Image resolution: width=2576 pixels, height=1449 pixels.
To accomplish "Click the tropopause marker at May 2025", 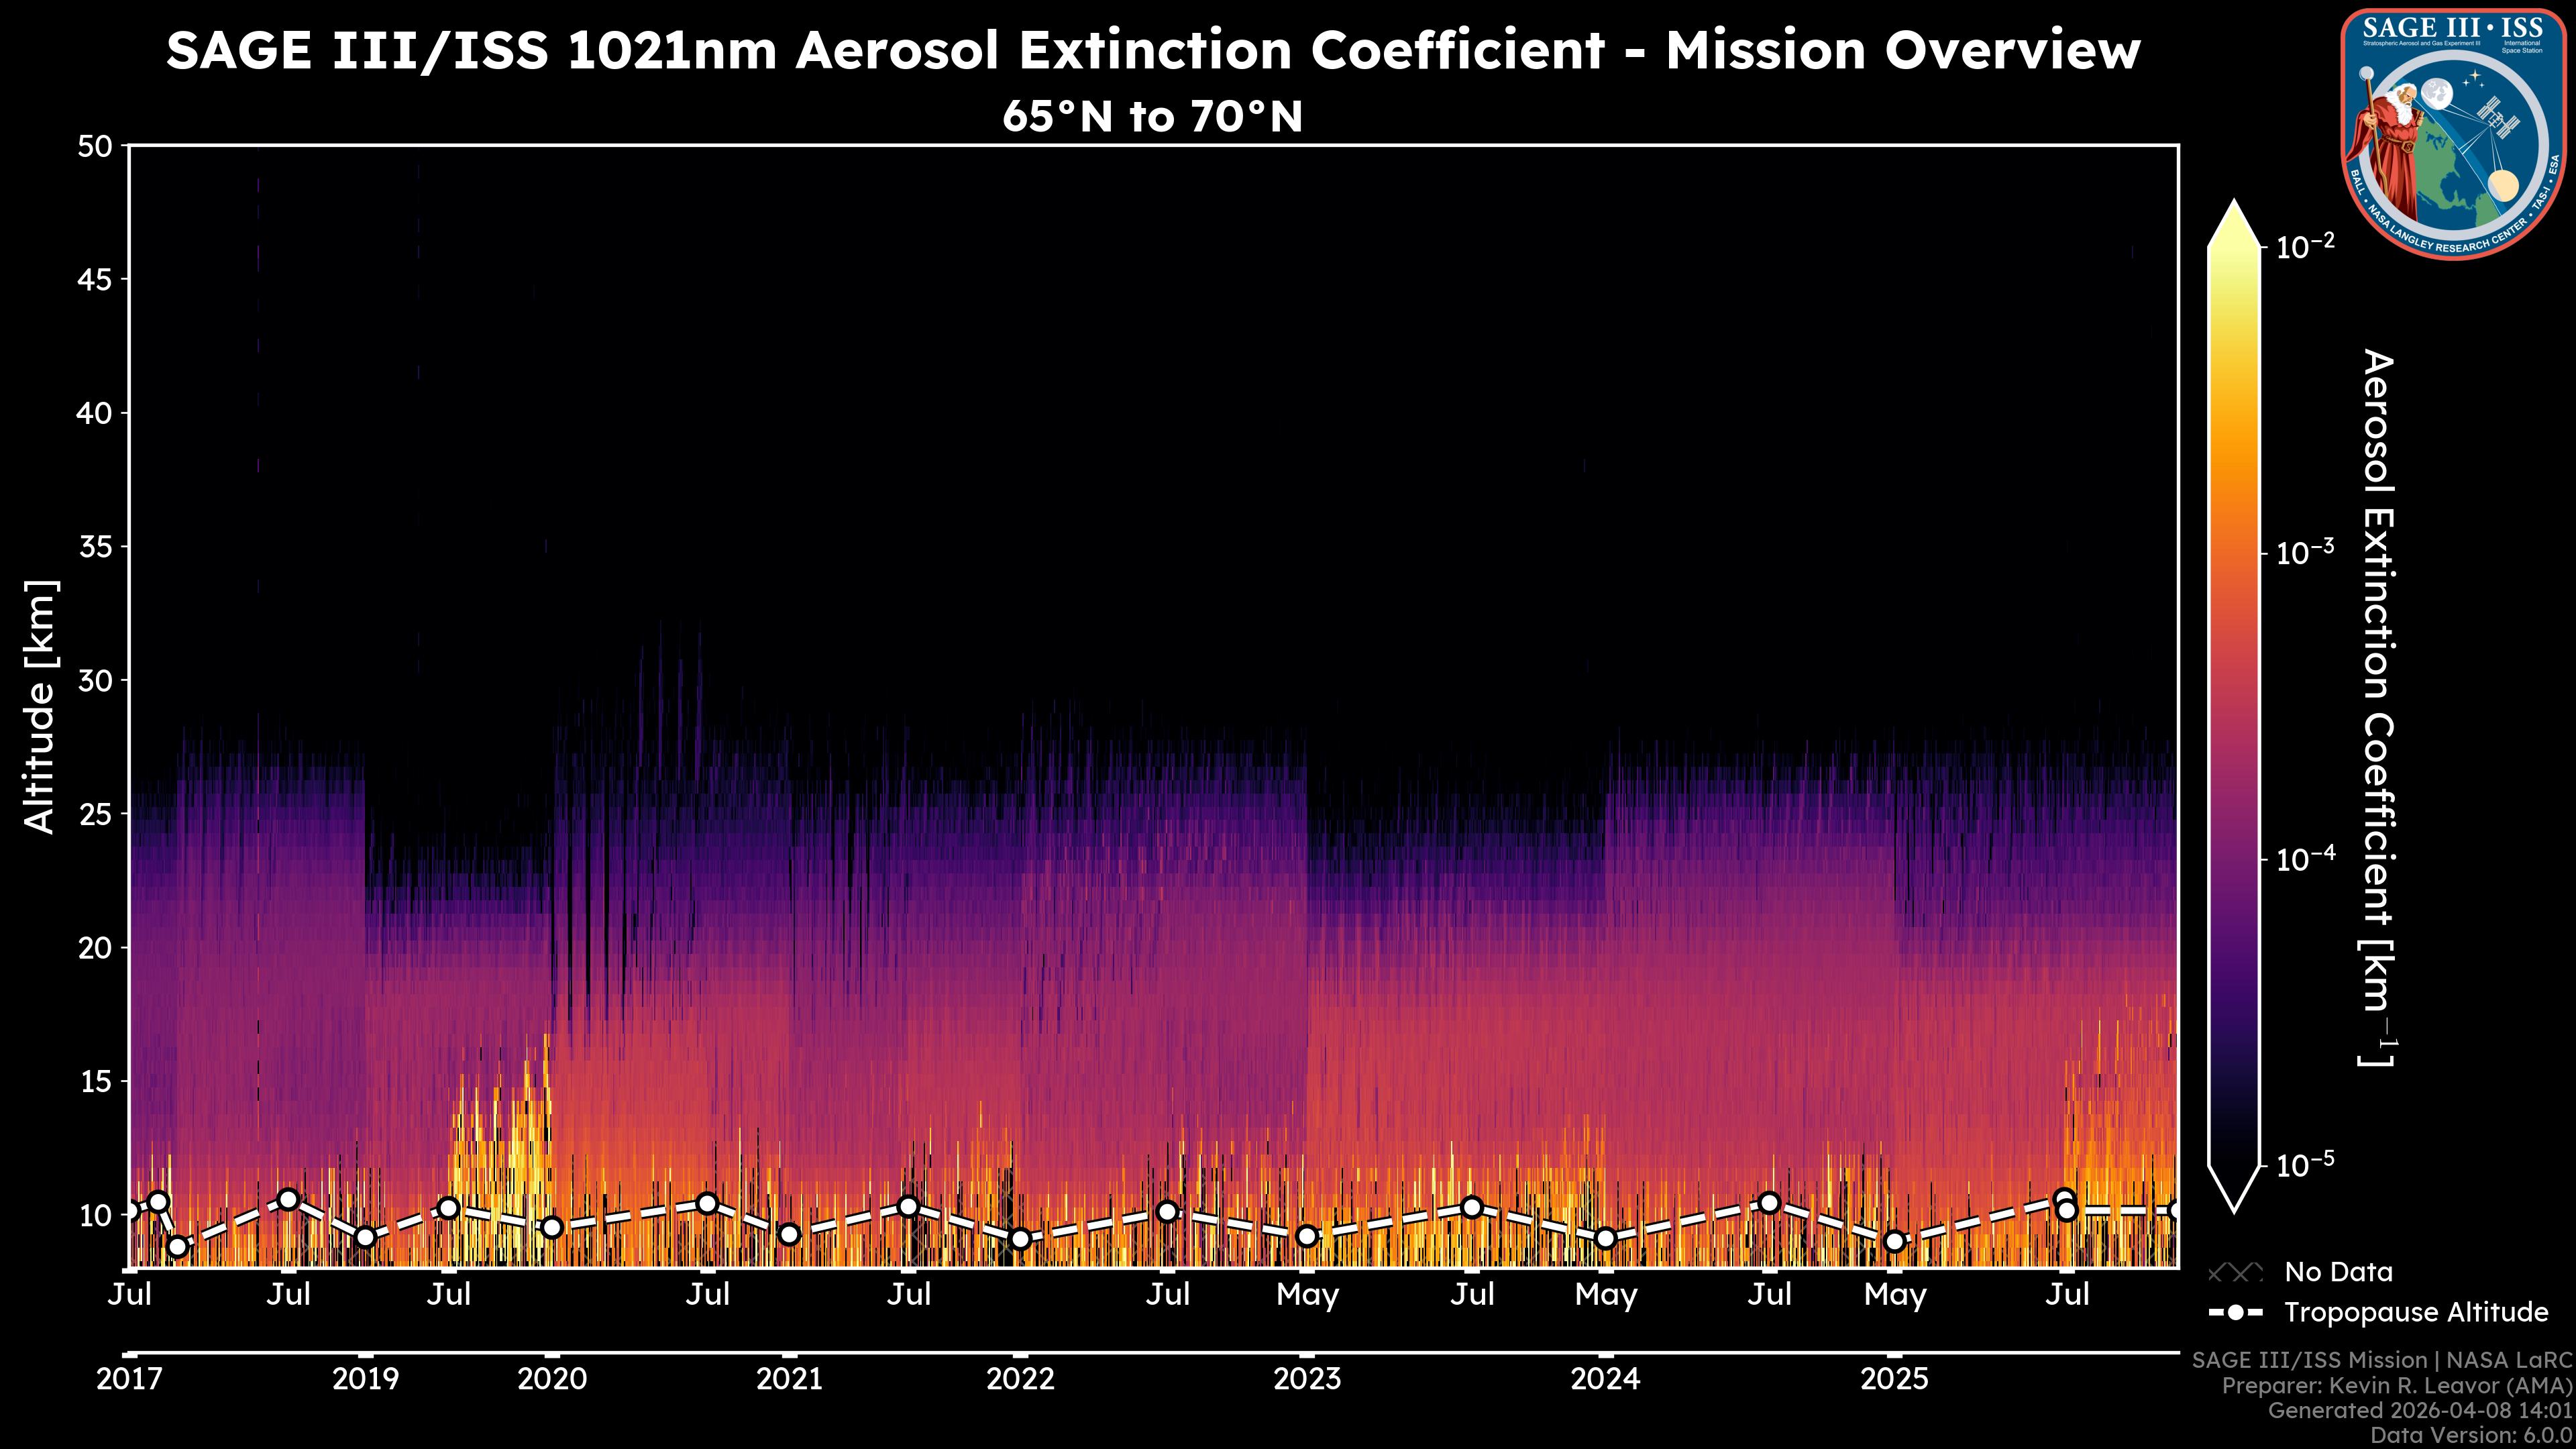I will point(1894,1241).
